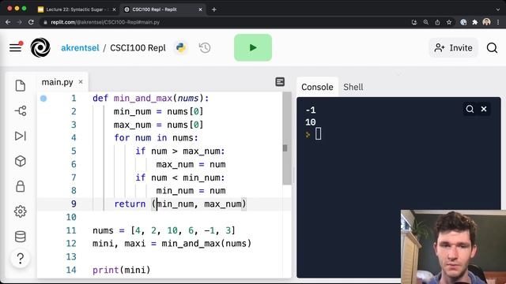Click the editor vertical scrollbar thumb

(287, 139)
